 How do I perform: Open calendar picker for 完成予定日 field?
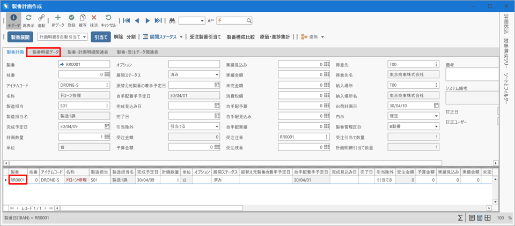(x=107, y=127)
